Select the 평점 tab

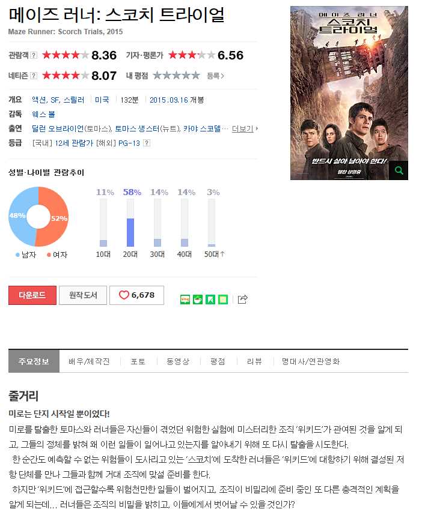218,361
